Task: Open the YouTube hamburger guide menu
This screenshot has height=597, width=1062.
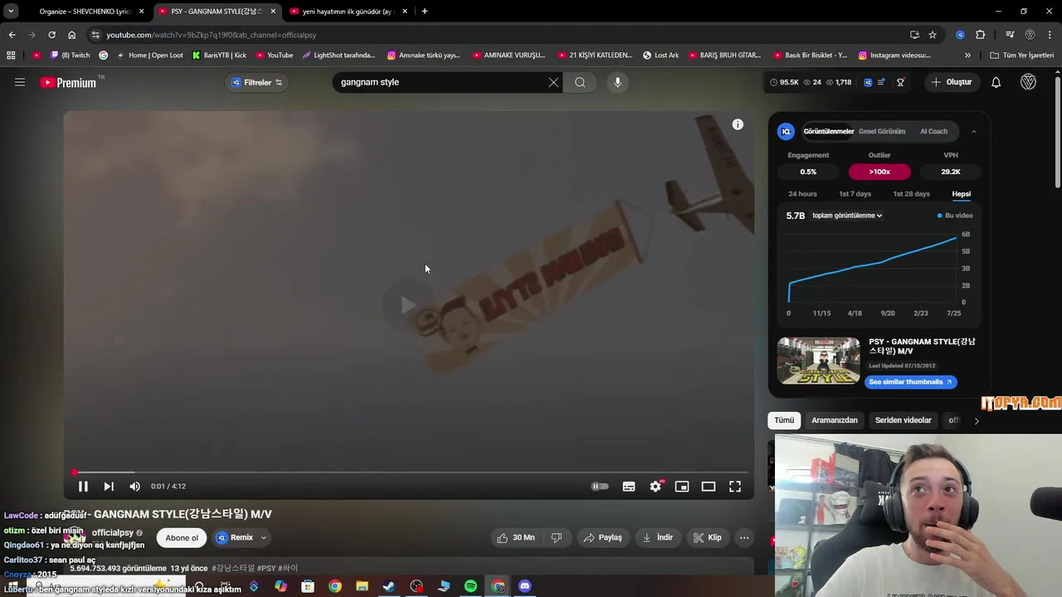Action: [20, 82]
